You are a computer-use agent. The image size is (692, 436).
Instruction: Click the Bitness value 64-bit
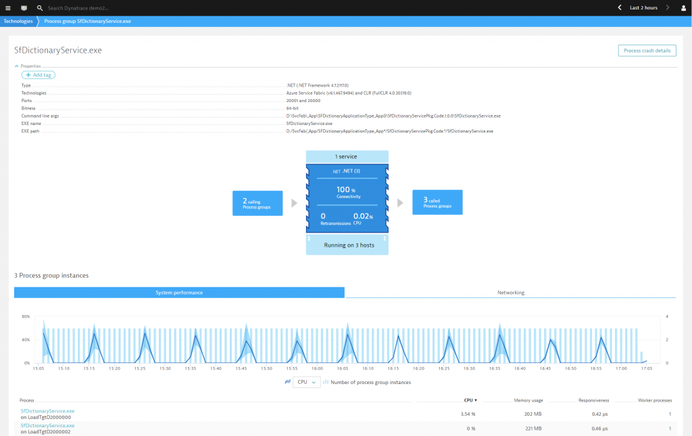pyautogui.click(x=292, y=108)
